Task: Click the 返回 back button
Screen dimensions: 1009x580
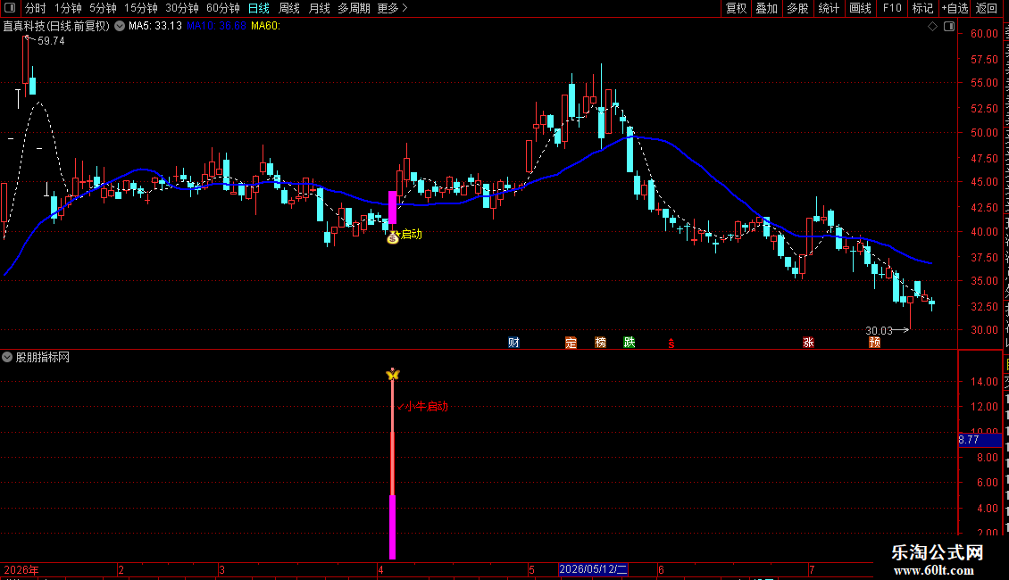Action: tap(987, 8)
